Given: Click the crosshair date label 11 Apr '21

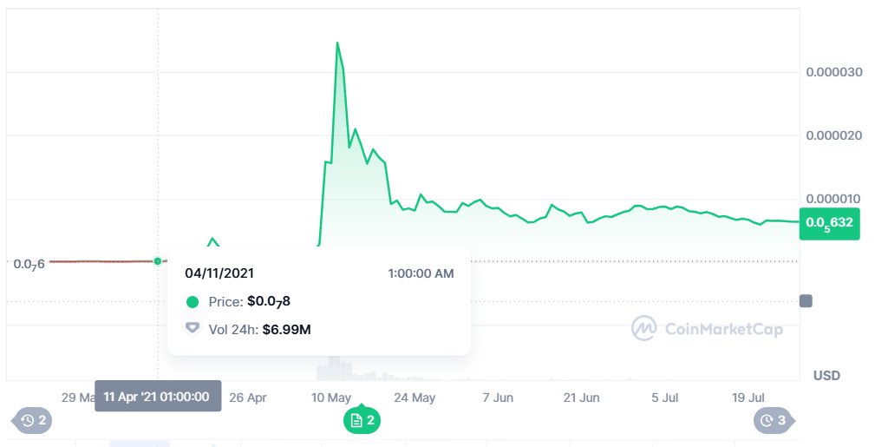Looking at the screenshot, I should click(157, 396).
